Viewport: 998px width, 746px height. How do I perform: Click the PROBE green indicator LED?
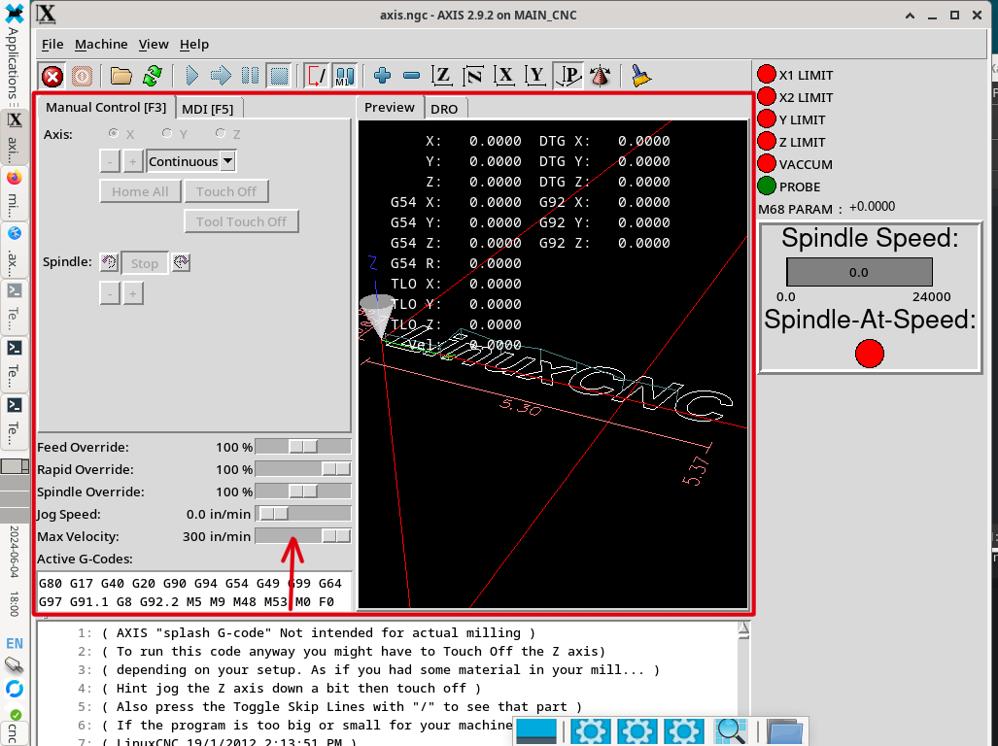[x=767, y=186]
